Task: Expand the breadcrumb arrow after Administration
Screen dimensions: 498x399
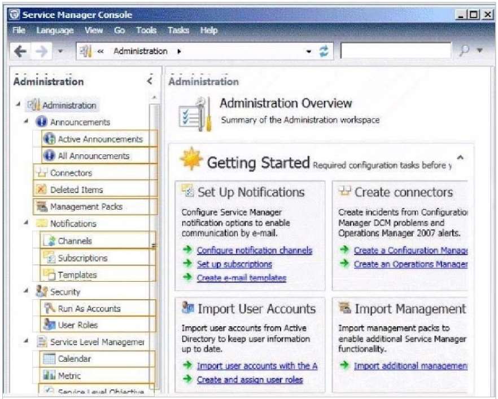Action: 179,51
